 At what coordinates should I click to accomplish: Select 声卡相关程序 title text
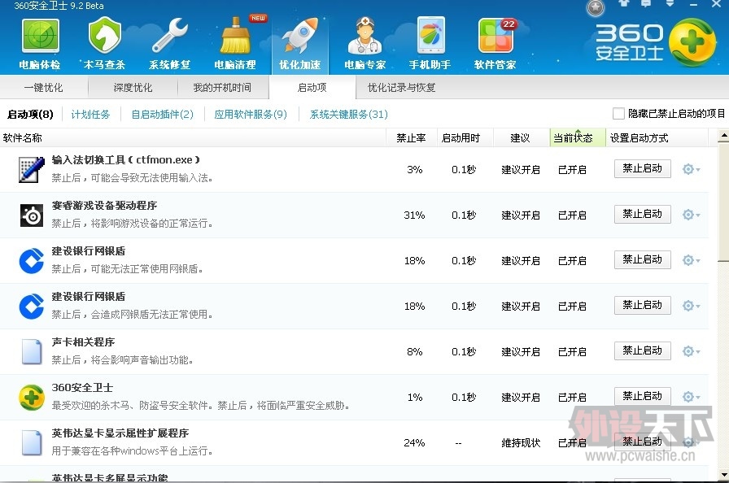pyautogui.click(x=83, y=342)
